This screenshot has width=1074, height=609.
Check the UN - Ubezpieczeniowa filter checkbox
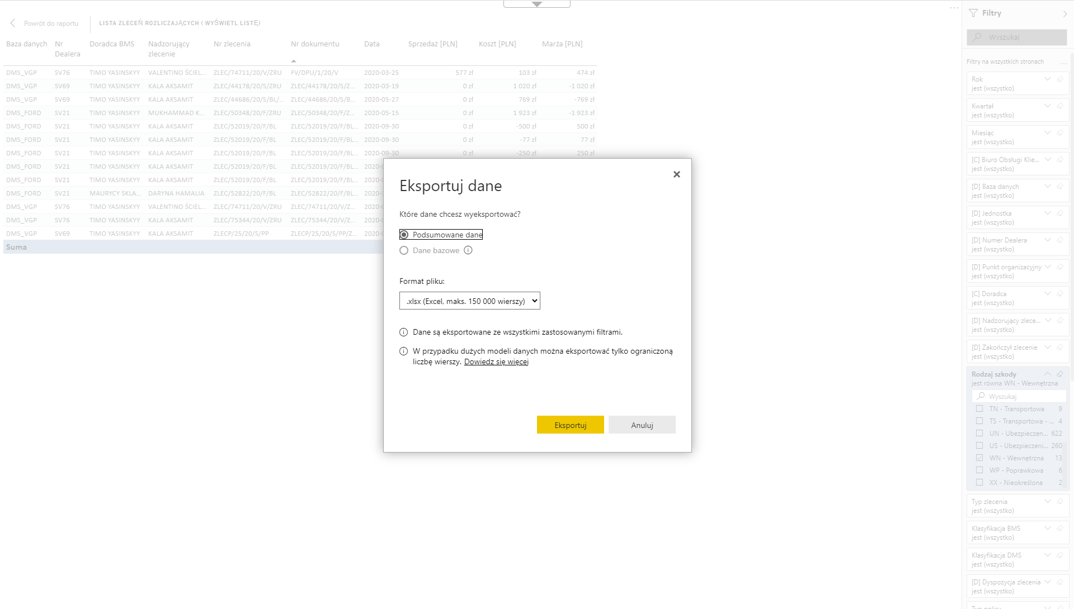pos(979,433)
